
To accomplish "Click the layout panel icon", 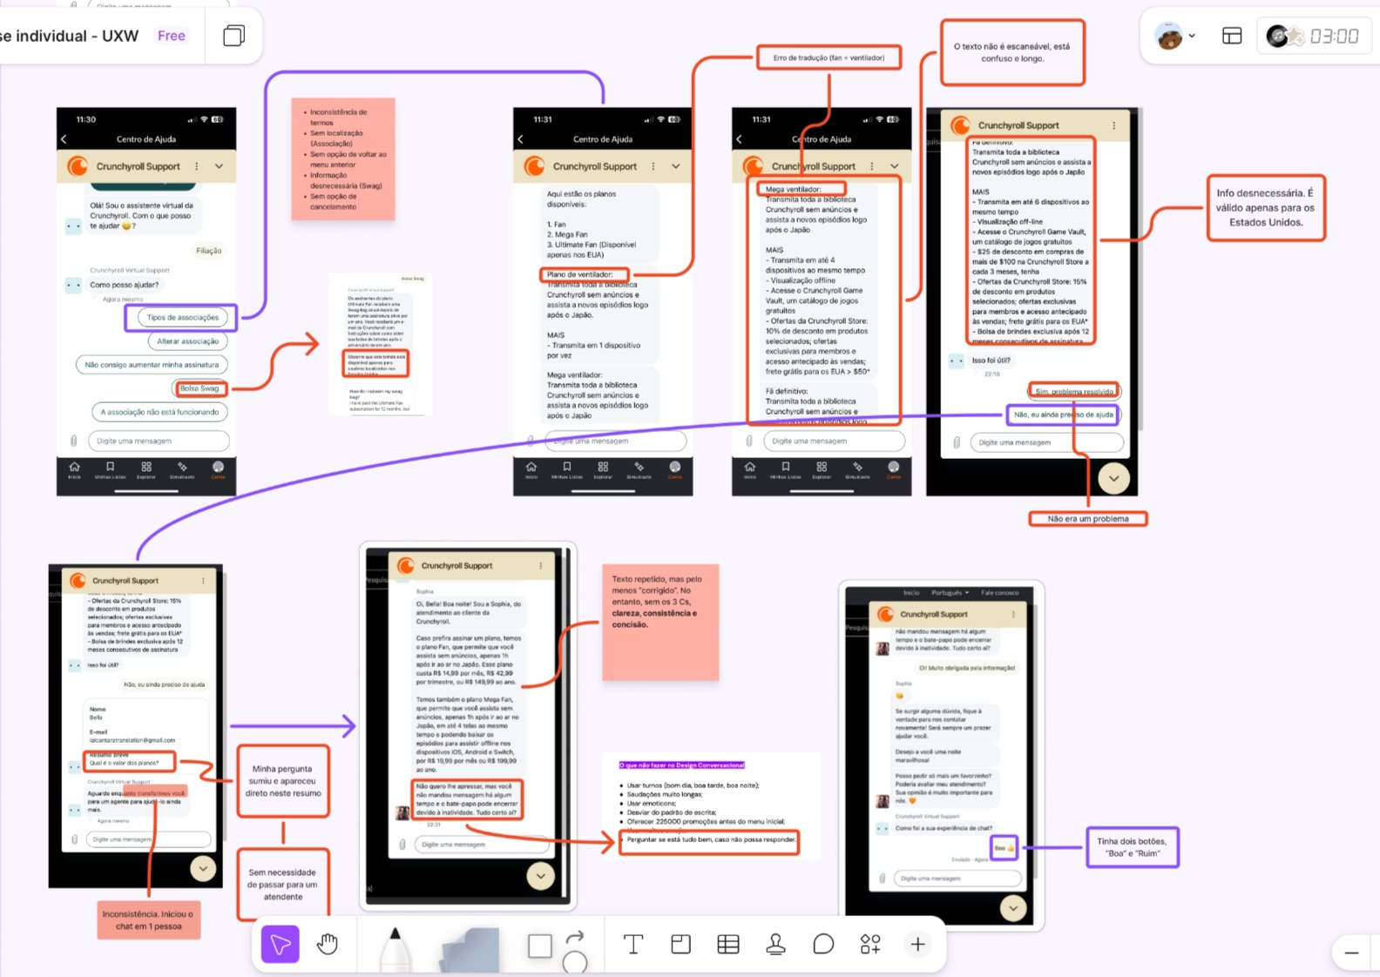I will [1232, 36].
